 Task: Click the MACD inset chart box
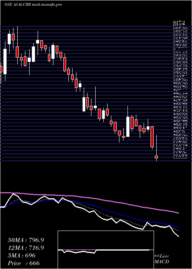[x=106, y=250]
